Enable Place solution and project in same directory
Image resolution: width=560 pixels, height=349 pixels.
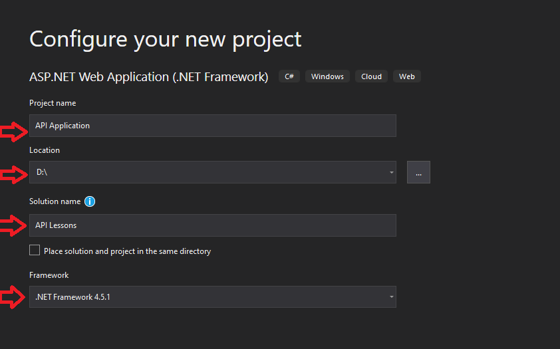(x=35, y=250)
